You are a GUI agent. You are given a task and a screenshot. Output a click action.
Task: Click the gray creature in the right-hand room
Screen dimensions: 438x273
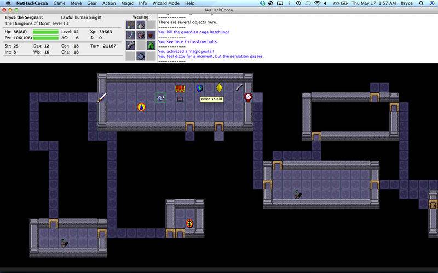point(297,194)
